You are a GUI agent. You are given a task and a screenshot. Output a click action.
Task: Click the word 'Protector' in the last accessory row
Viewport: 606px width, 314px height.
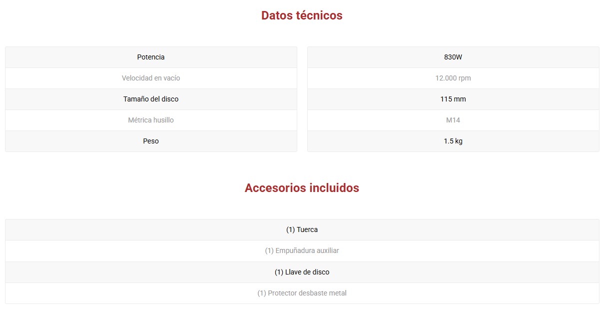(282, 293)
